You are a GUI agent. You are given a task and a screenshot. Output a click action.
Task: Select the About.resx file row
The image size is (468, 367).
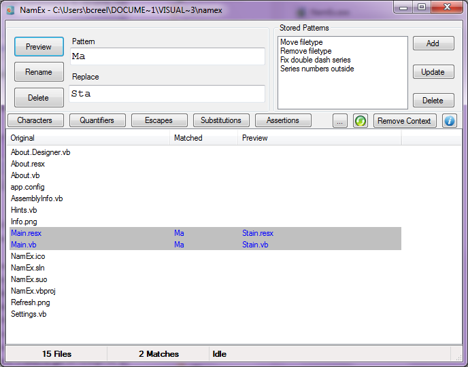point(204,164)
